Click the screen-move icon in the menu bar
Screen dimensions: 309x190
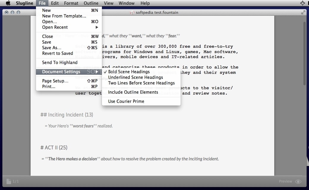coord(302,3)
